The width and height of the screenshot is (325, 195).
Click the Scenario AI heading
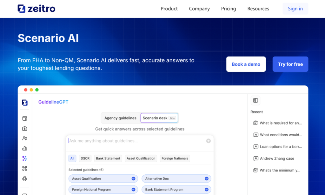point(48,38)
